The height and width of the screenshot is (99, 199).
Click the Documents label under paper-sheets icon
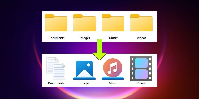(56, 83)
